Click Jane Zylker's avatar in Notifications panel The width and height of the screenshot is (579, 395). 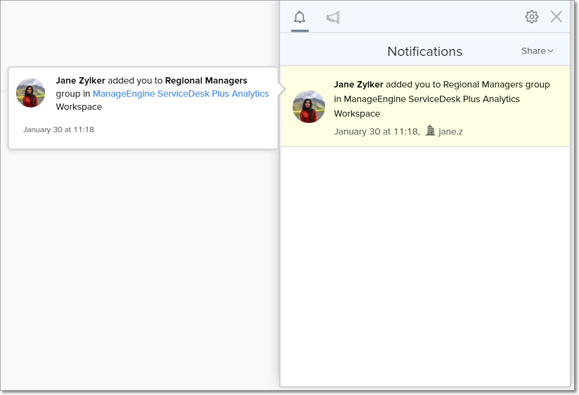[x=309, y=106]
